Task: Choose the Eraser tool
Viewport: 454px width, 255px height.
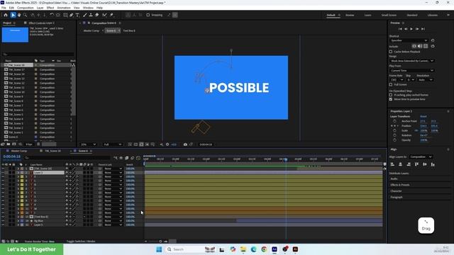Action: pyautogui.click(x=97, y=15)
